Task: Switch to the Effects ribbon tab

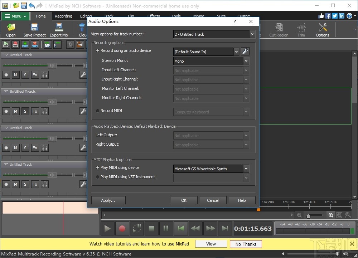Action: (x=154, y=16)
